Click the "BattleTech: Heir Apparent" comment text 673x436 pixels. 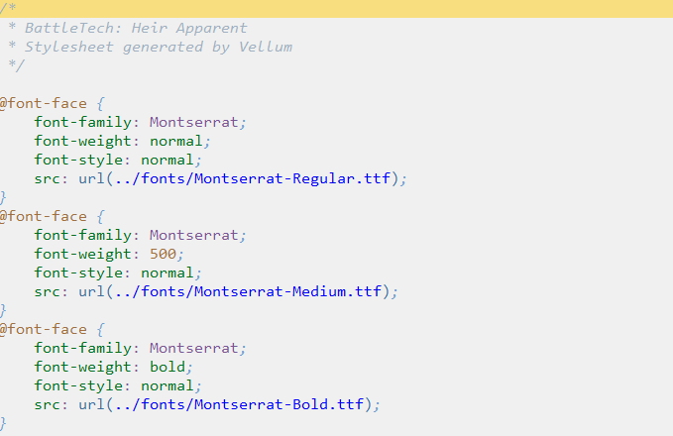136,28
